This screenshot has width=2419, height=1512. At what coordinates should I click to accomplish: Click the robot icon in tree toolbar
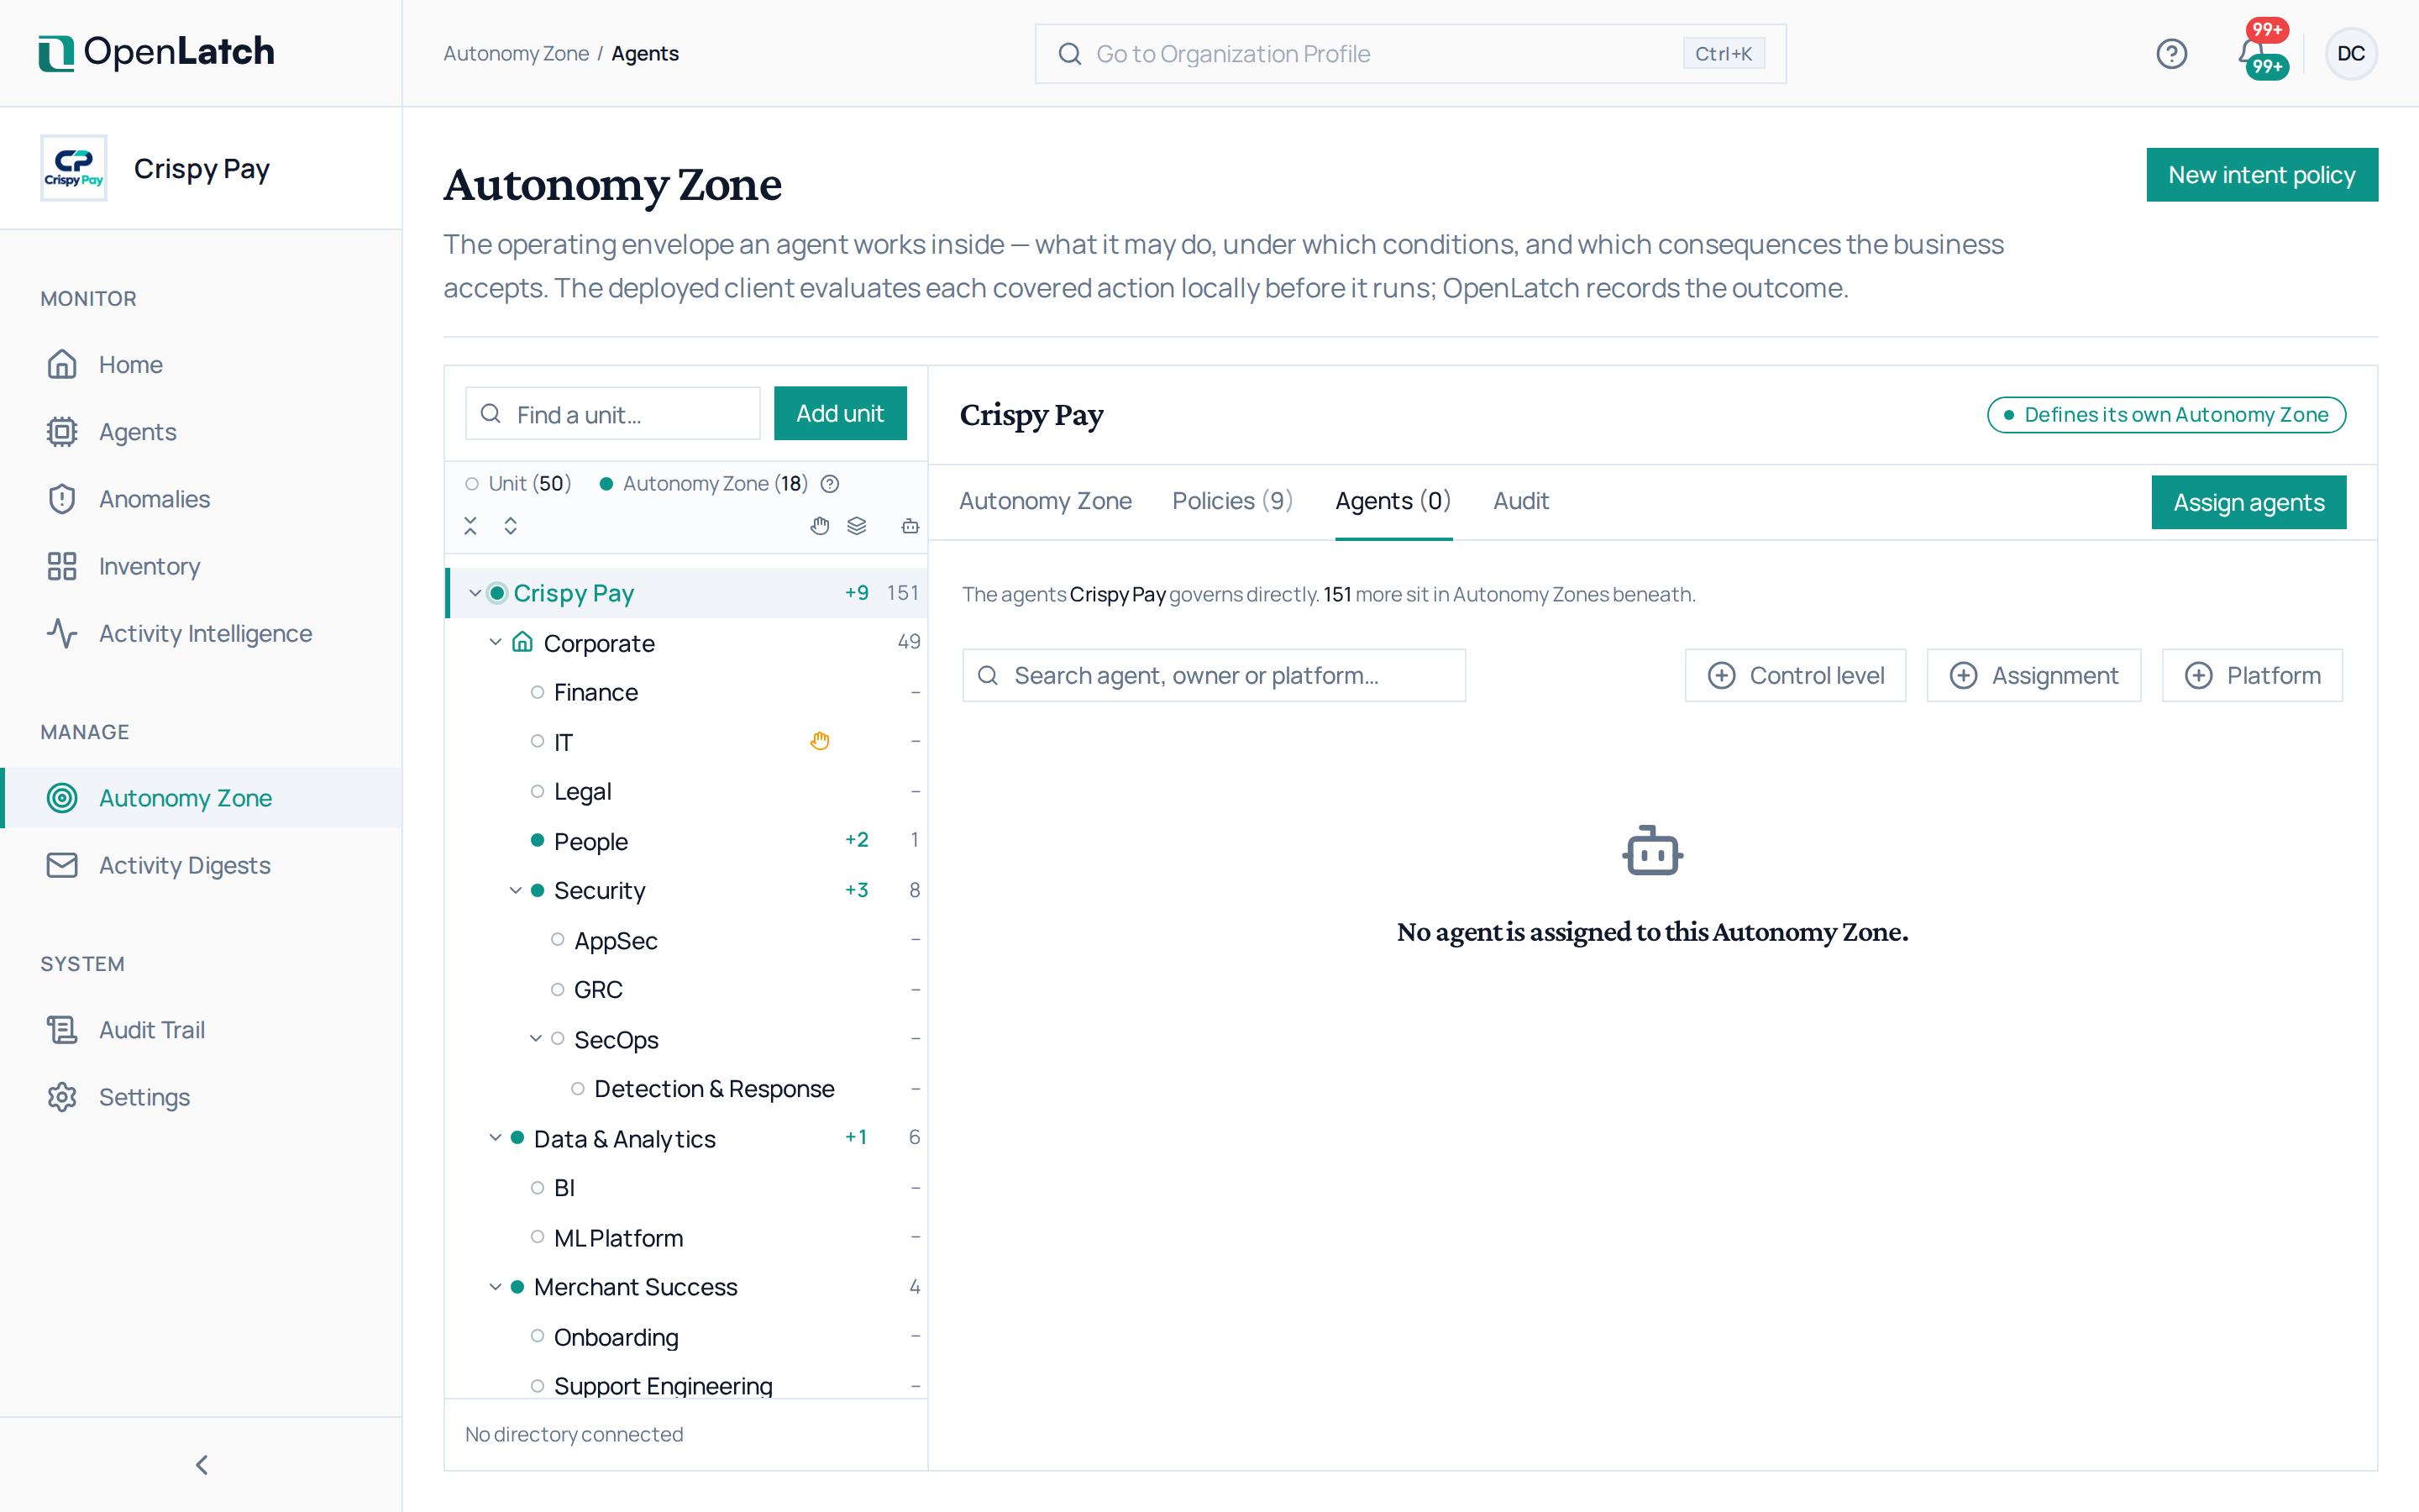(910, 526)
